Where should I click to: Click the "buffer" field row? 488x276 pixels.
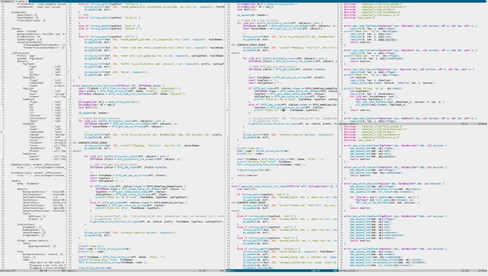45,75
